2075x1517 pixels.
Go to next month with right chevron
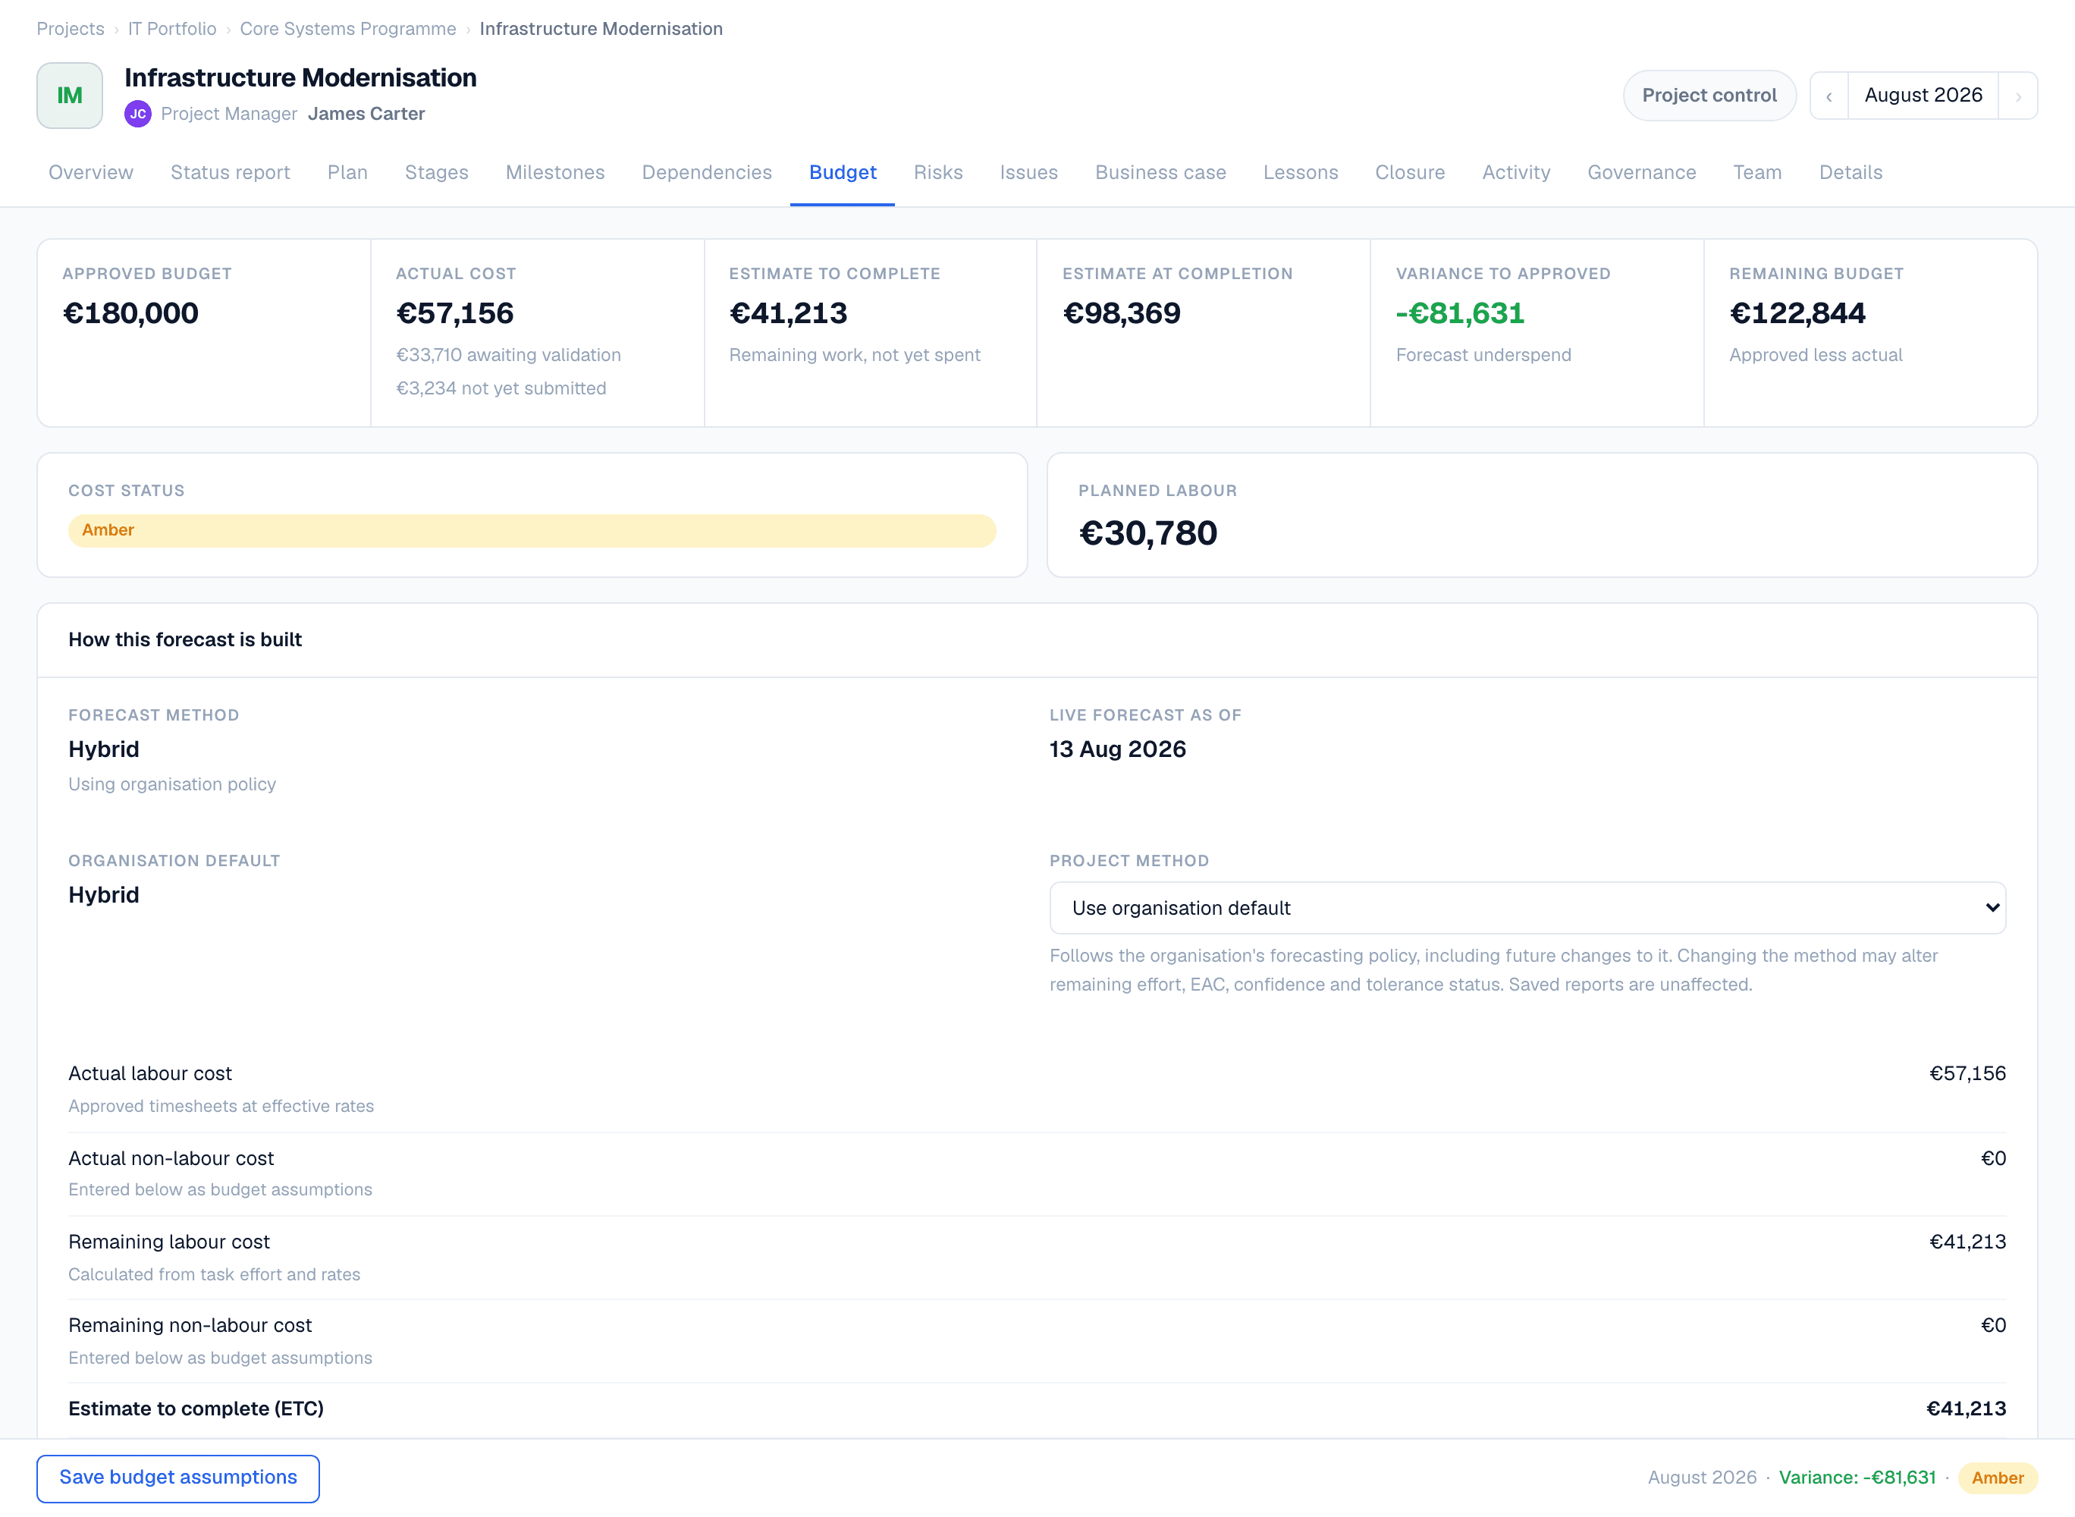click(x=2018, y=96)
